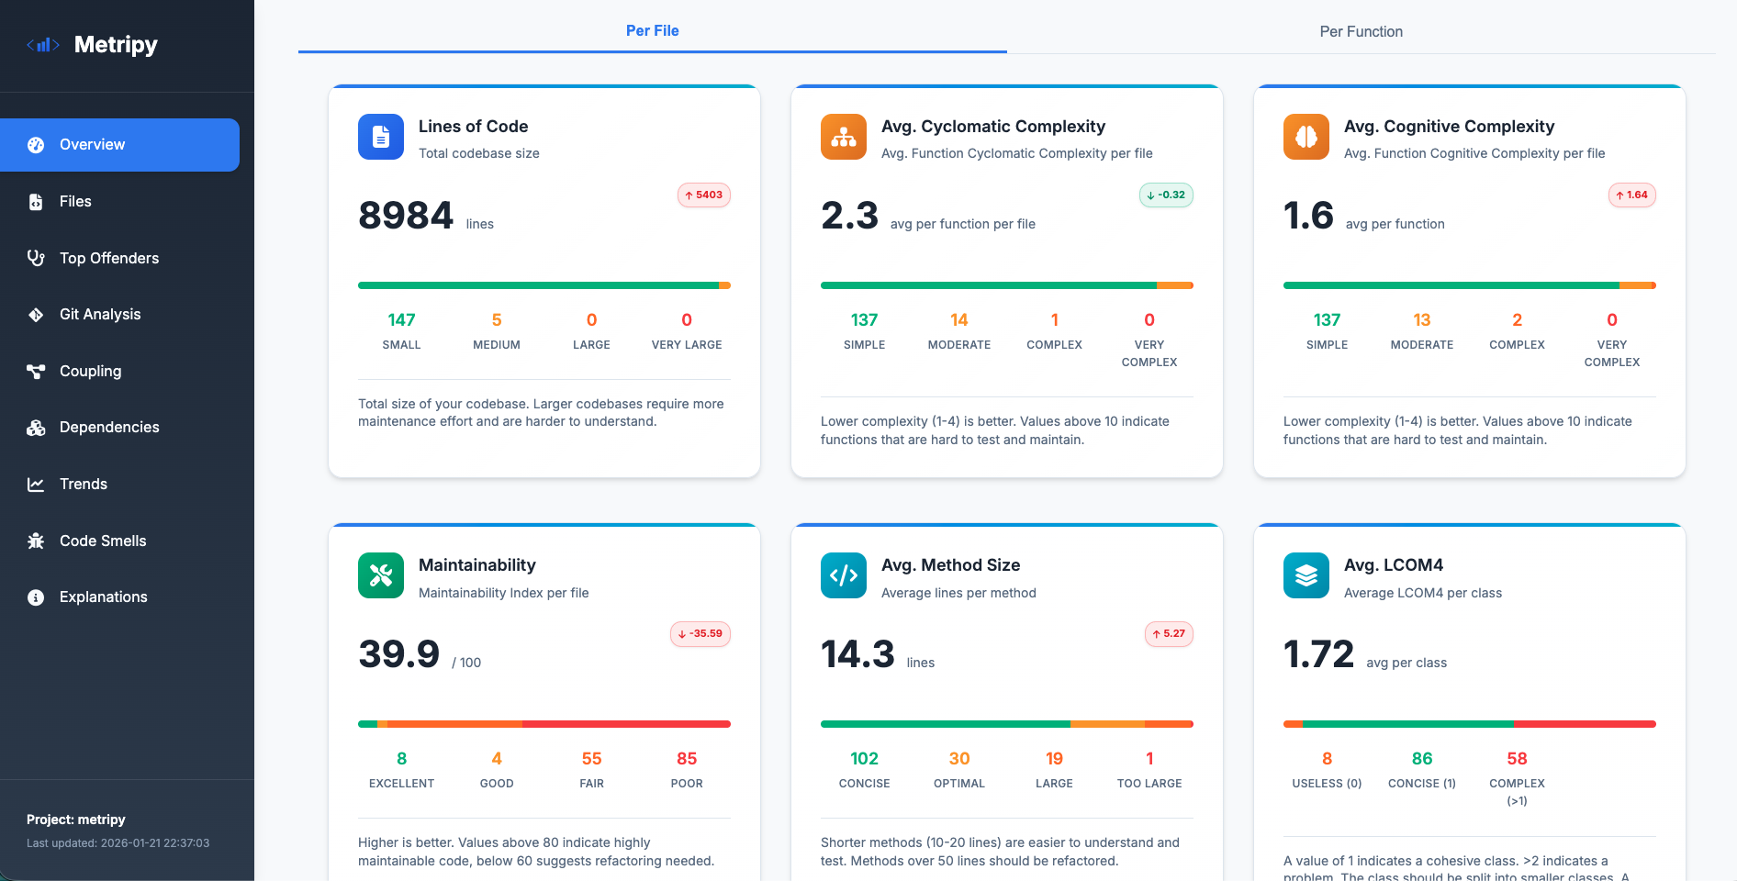Click the Cognitive Complexity brain icon
1737x881 pixels.
(x=1306, y=137)
